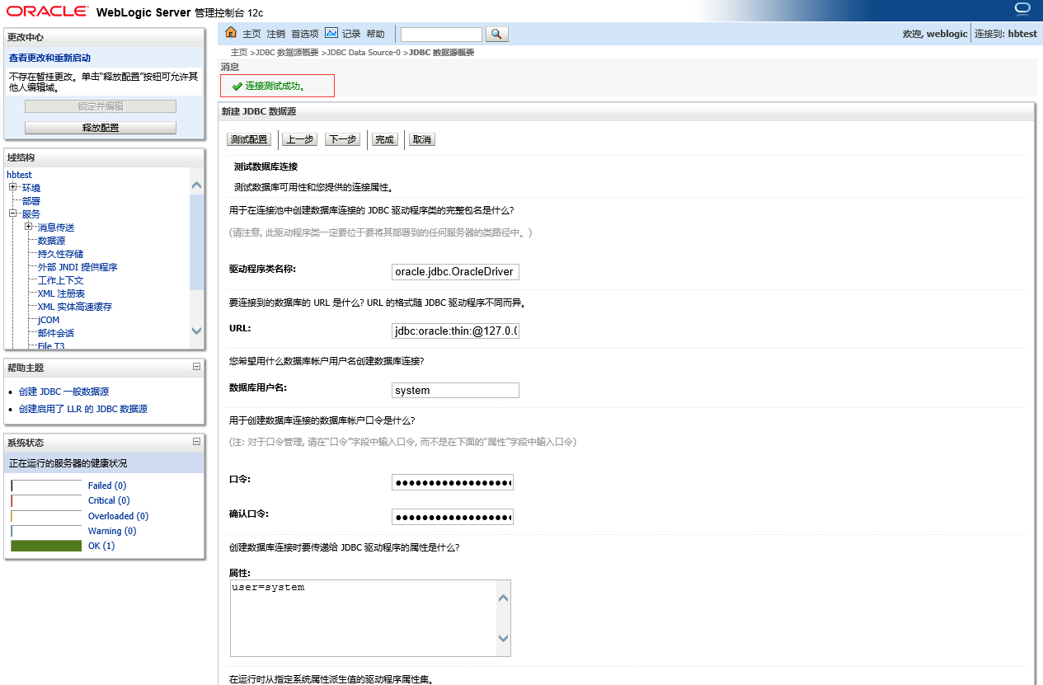Click 消息传送 label in domain tree
This screenshot has height=685, width=1043.
pos(56,228)
